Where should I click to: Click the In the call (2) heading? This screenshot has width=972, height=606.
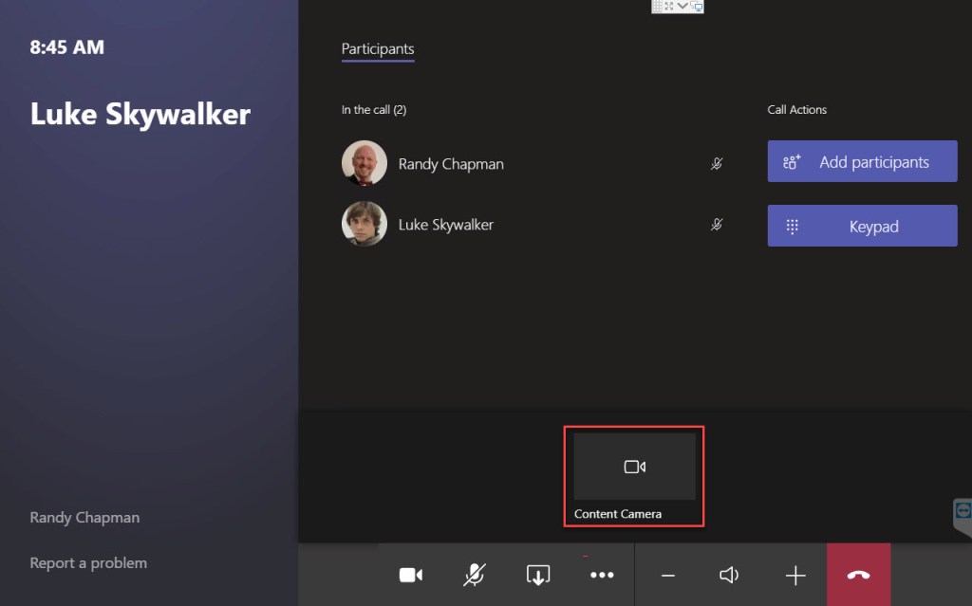point(374,110)
